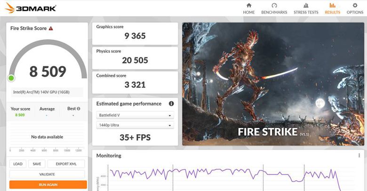Click the VALIDATE button
This screenshot has height=191, width=367.
click(x=47, y=174)
